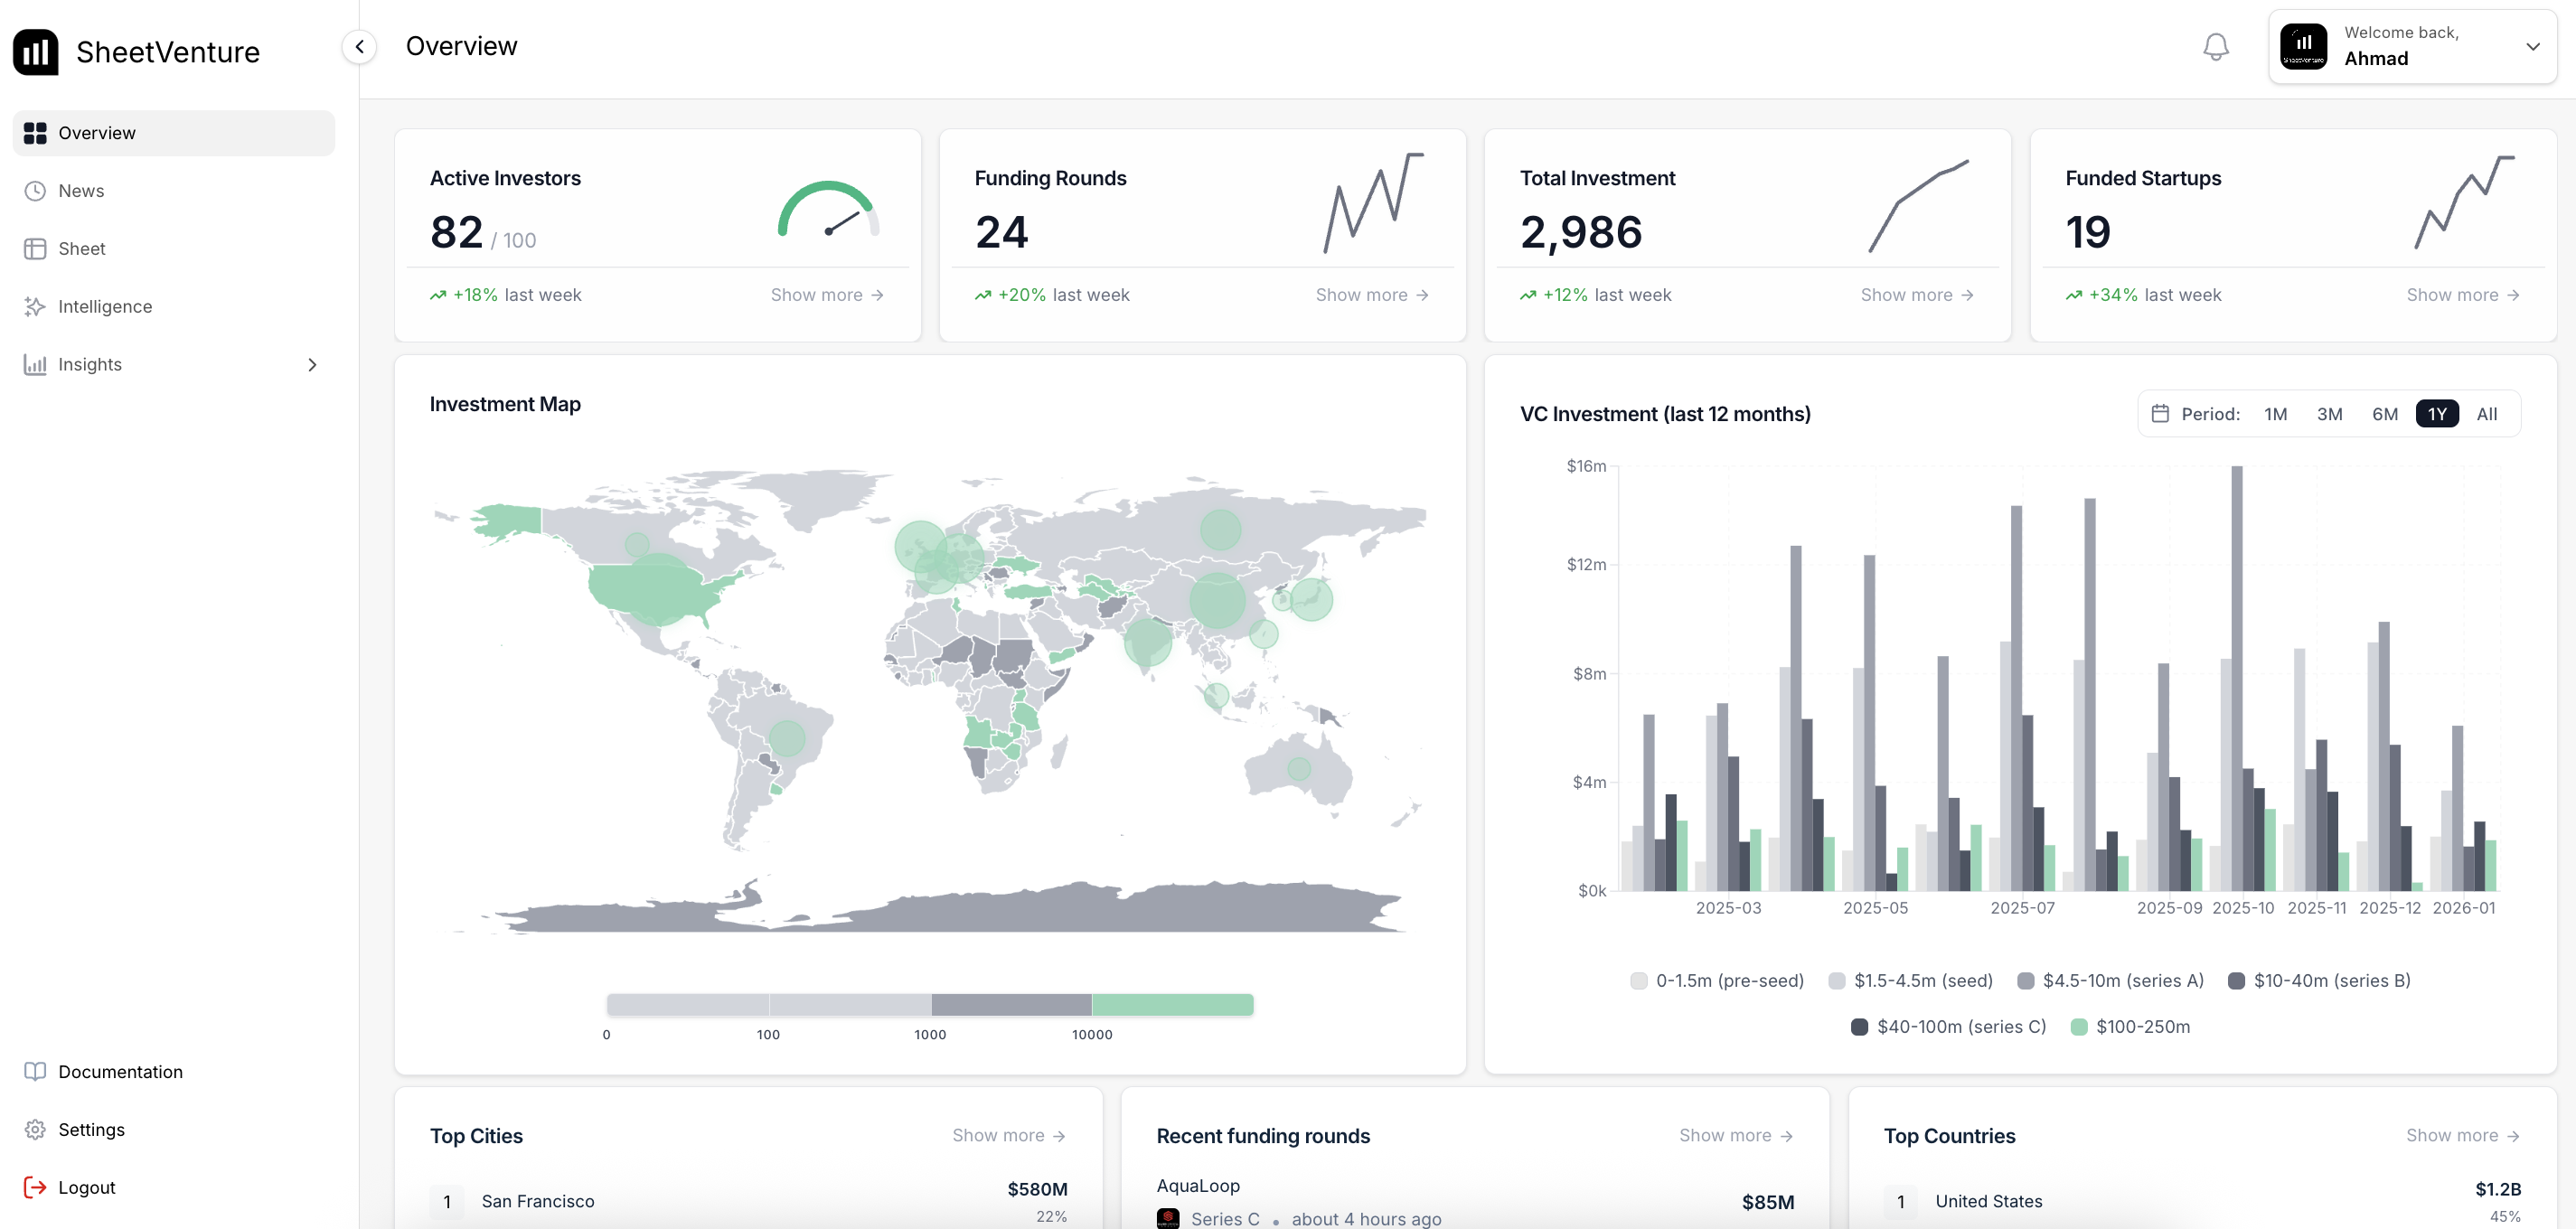This screenshot has width=2576, height=1229.
Task: Expand the Insights submenu chevron
Action: coord(312,365)
